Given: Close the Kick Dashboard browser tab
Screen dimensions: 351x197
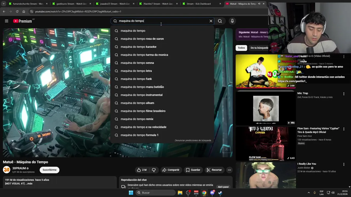Looking at the screenshot, I should [220, 4].
